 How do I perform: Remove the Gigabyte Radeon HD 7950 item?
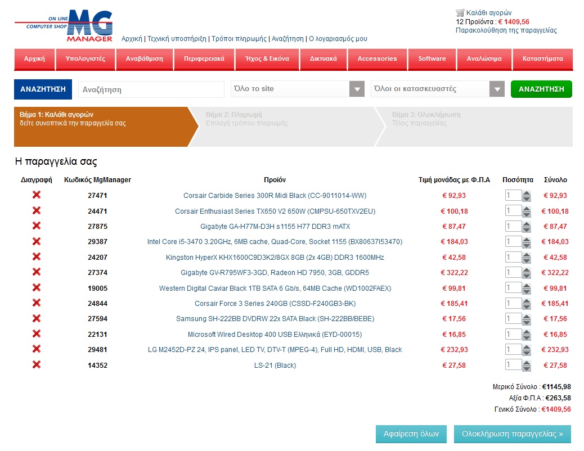(x=37, y=272)
